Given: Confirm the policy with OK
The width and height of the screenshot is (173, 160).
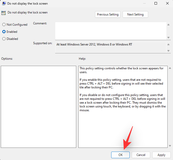Looking at the screenshot, I should point(120,155).
